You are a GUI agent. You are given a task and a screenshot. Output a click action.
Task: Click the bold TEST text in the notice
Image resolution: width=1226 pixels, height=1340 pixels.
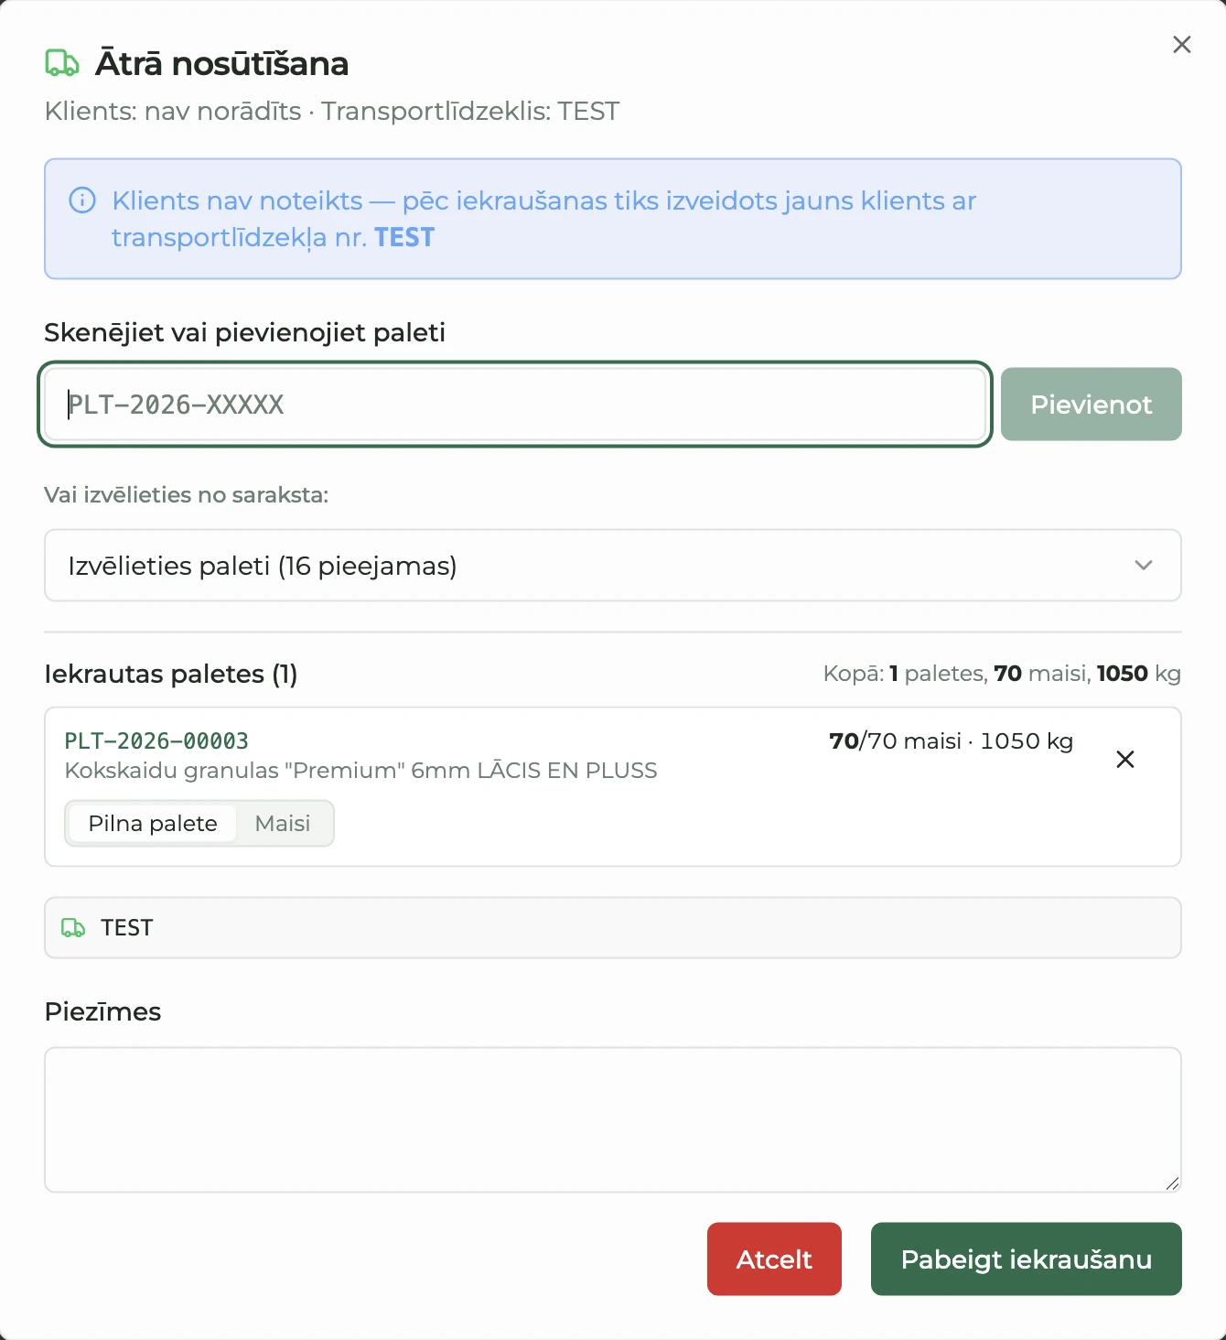coord(404,238)
